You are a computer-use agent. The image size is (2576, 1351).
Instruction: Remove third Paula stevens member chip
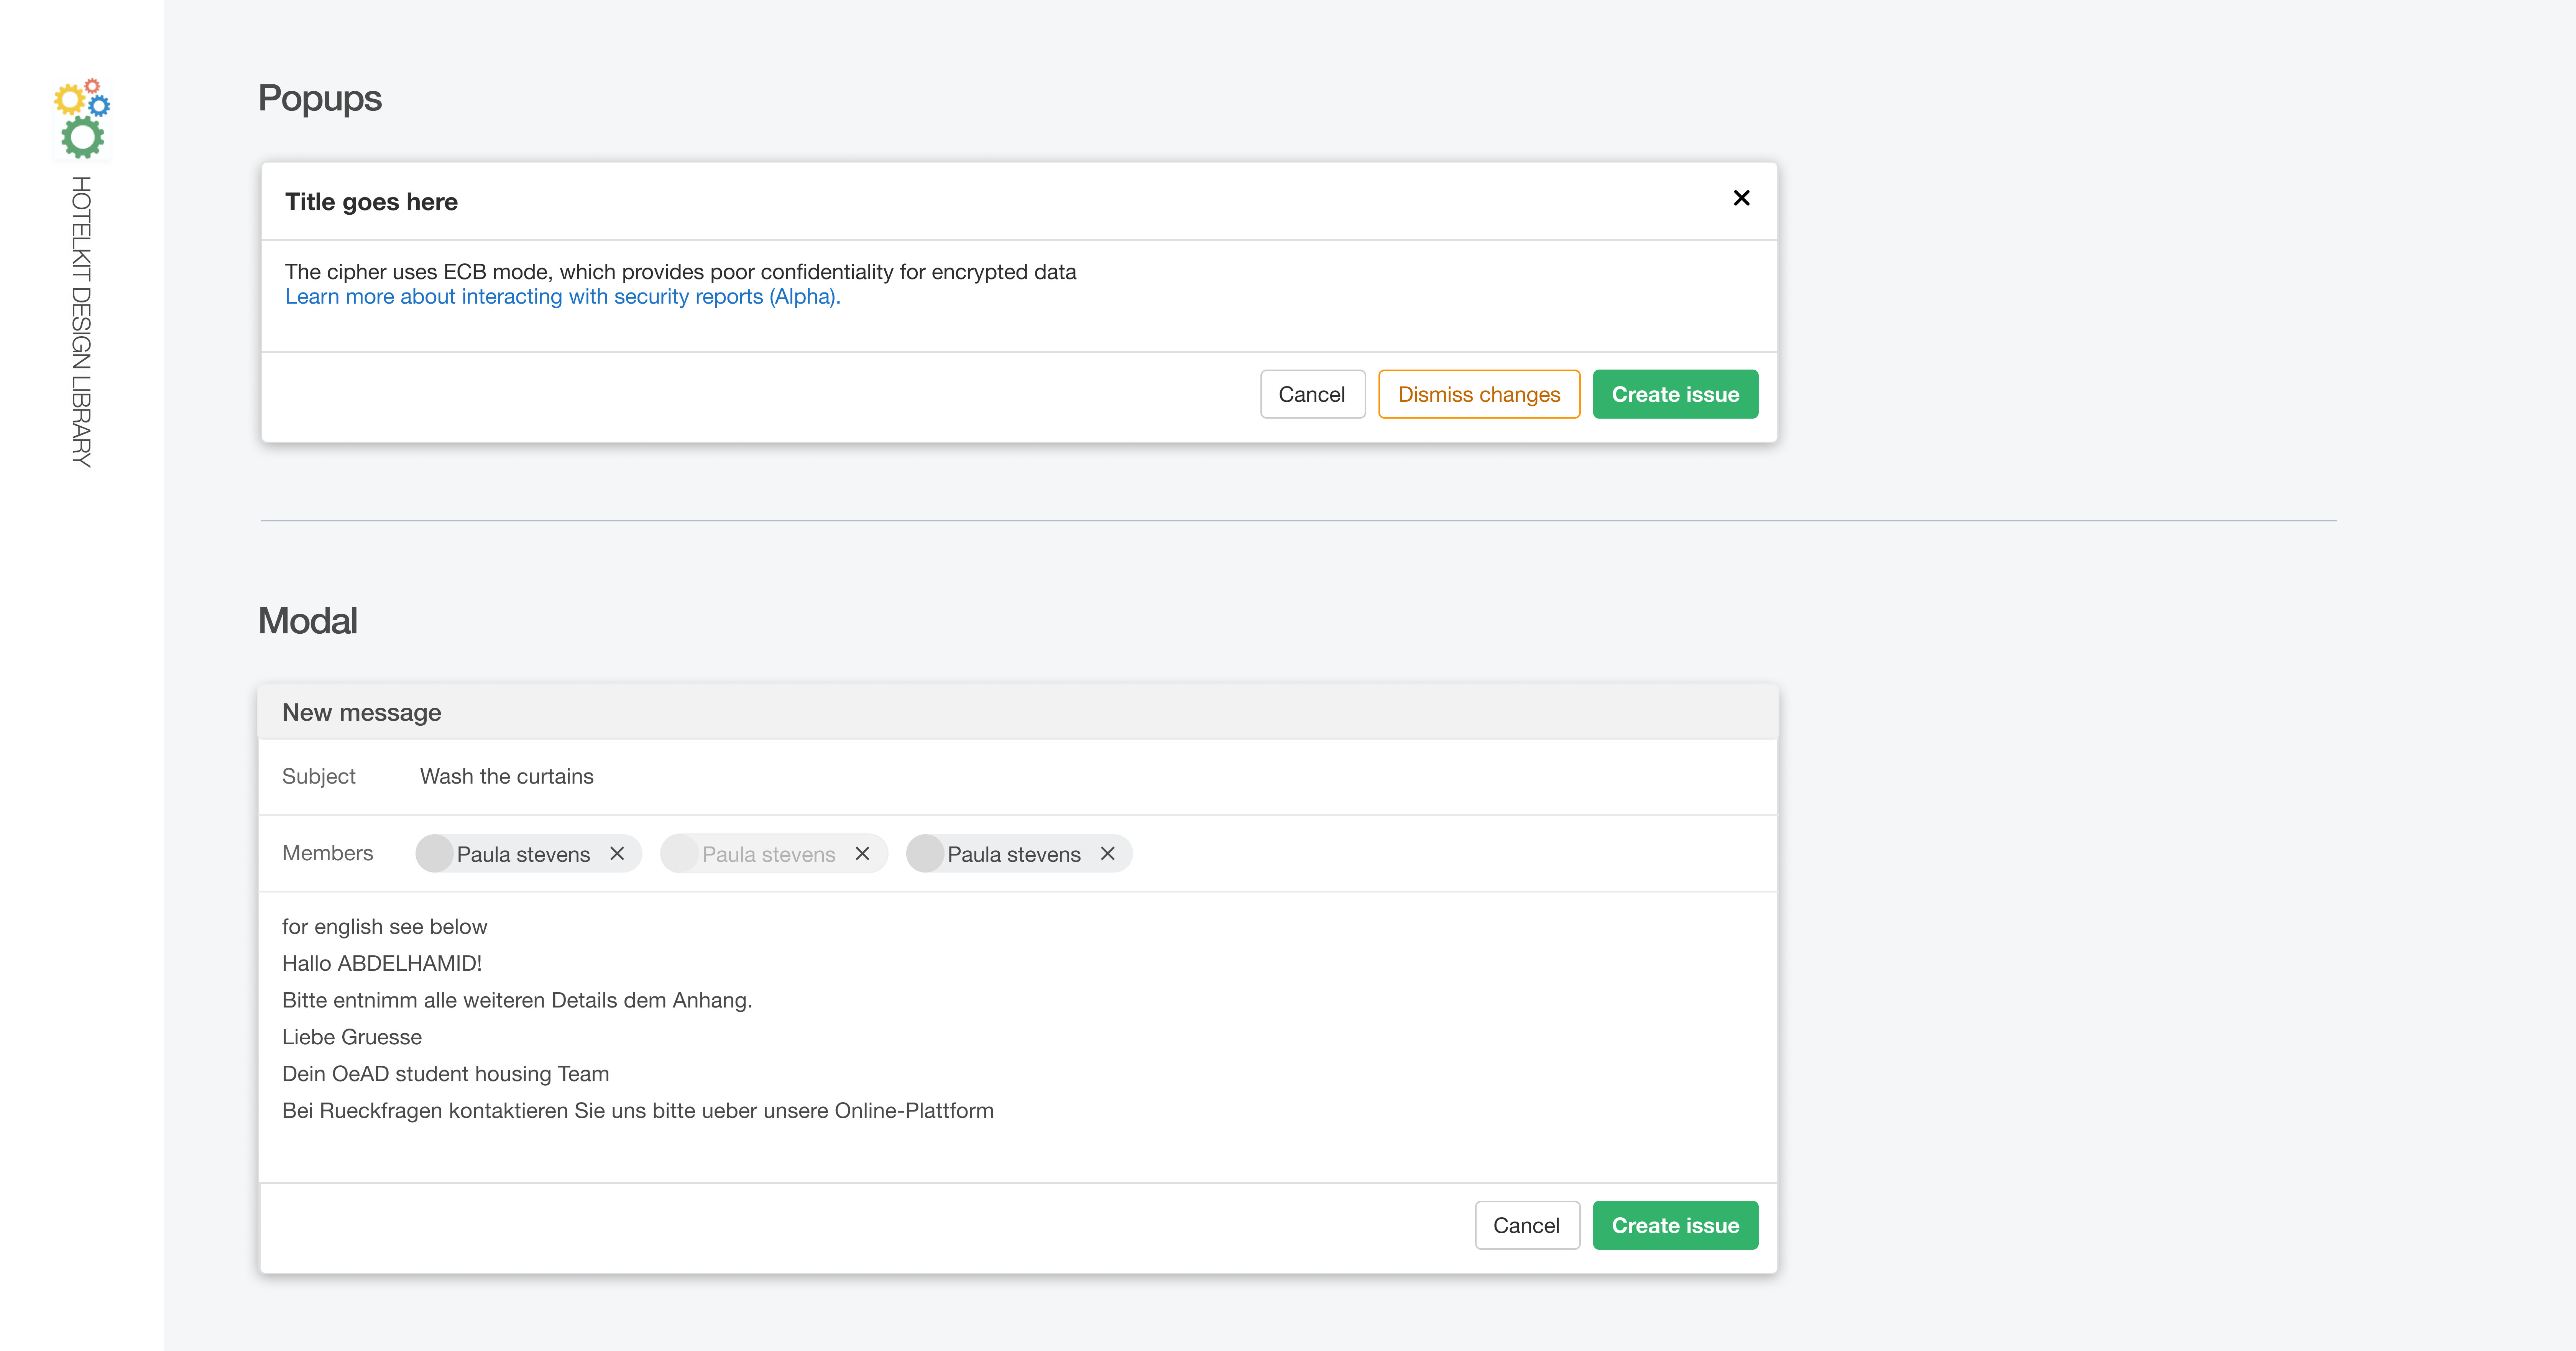[x=1107, y=853]
